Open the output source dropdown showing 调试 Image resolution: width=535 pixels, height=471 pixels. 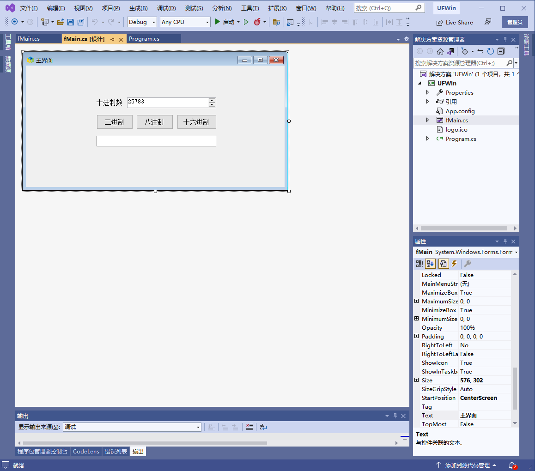coord(132,427)
